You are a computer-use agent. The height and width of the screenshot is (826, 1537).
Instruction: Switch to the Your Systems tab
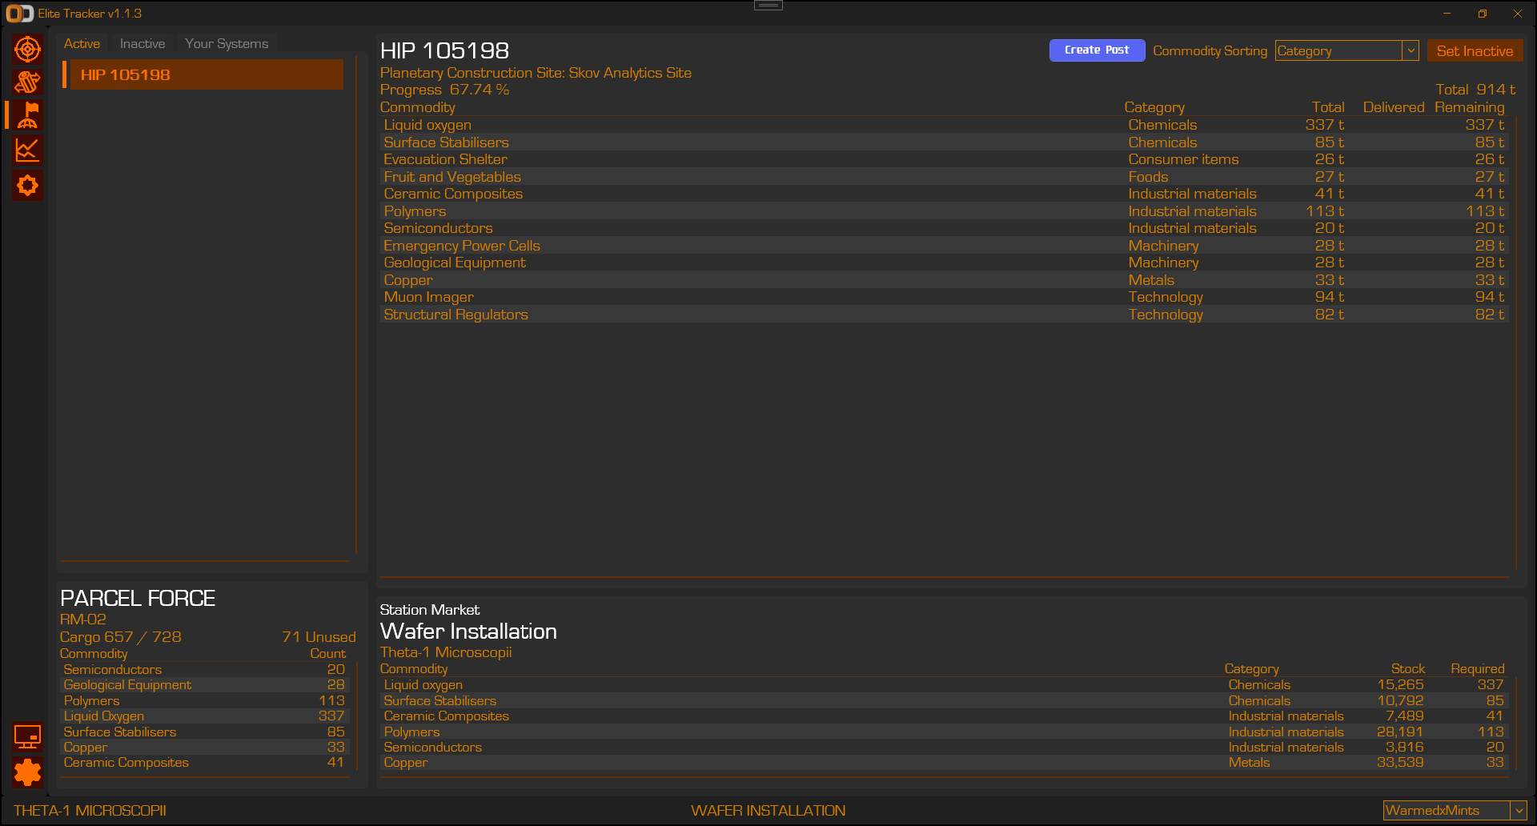pyautogui.click(x=227, y=43)
